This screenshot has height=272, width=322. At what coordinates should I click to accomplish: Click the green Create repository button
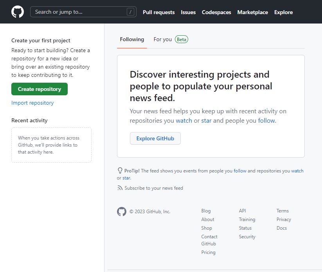(x=40, y=89)
